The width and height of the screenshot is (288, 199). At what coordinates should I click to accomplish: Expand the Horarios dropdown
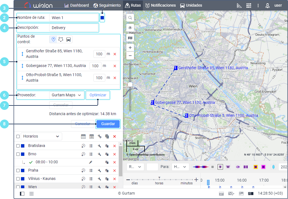coord(41,136)
